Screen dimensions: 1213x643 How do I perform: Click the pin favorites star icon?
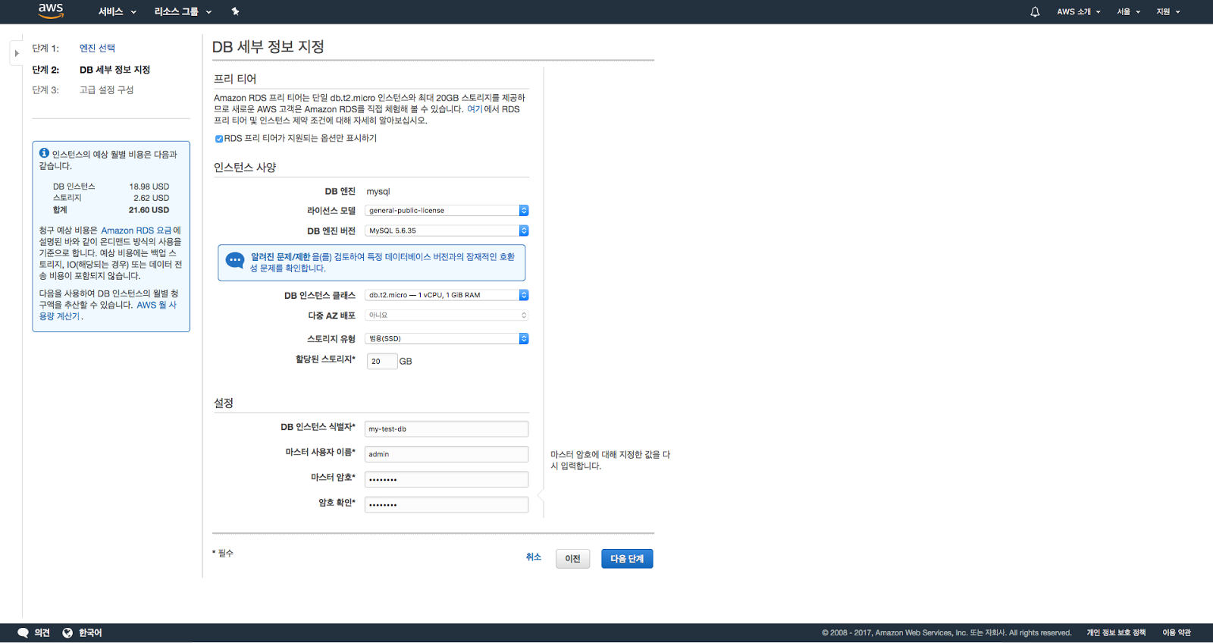[235, 11]
